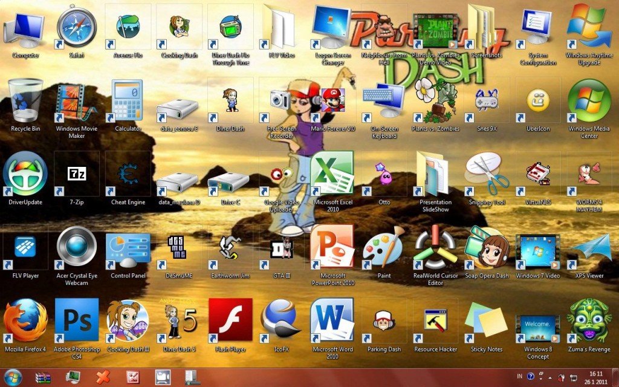Open Zuma's Revenge game shortcut
The height and width of the screenshot is (387, 619).
coord(589,320)
